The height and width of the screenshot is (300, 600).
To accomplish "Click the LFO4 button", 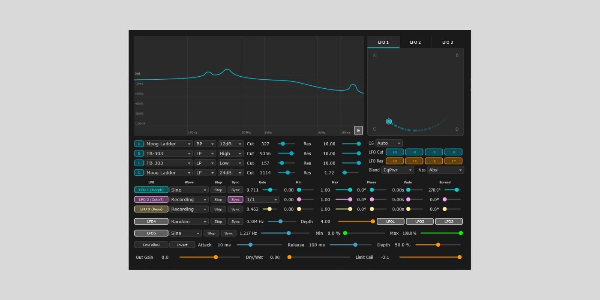I will [x=151, y=222].
